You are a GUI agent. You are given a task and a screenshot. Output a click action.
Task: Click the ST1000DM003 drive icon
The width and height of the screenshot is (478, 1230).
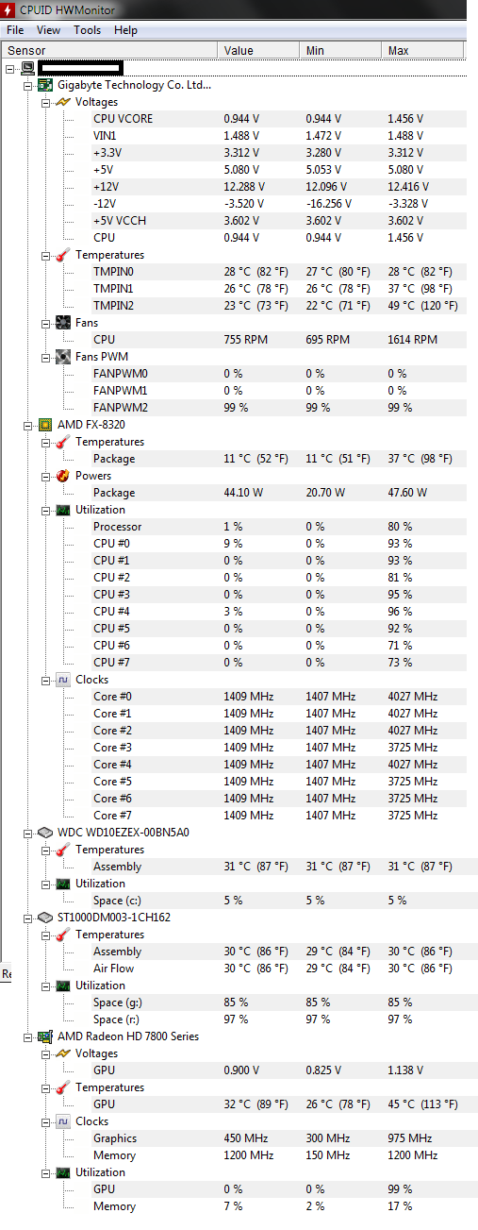pos(45,918)
